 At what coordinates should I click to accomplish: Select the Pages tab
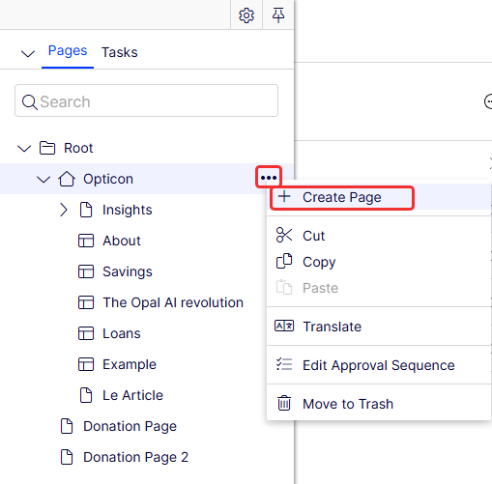(68, 51)
